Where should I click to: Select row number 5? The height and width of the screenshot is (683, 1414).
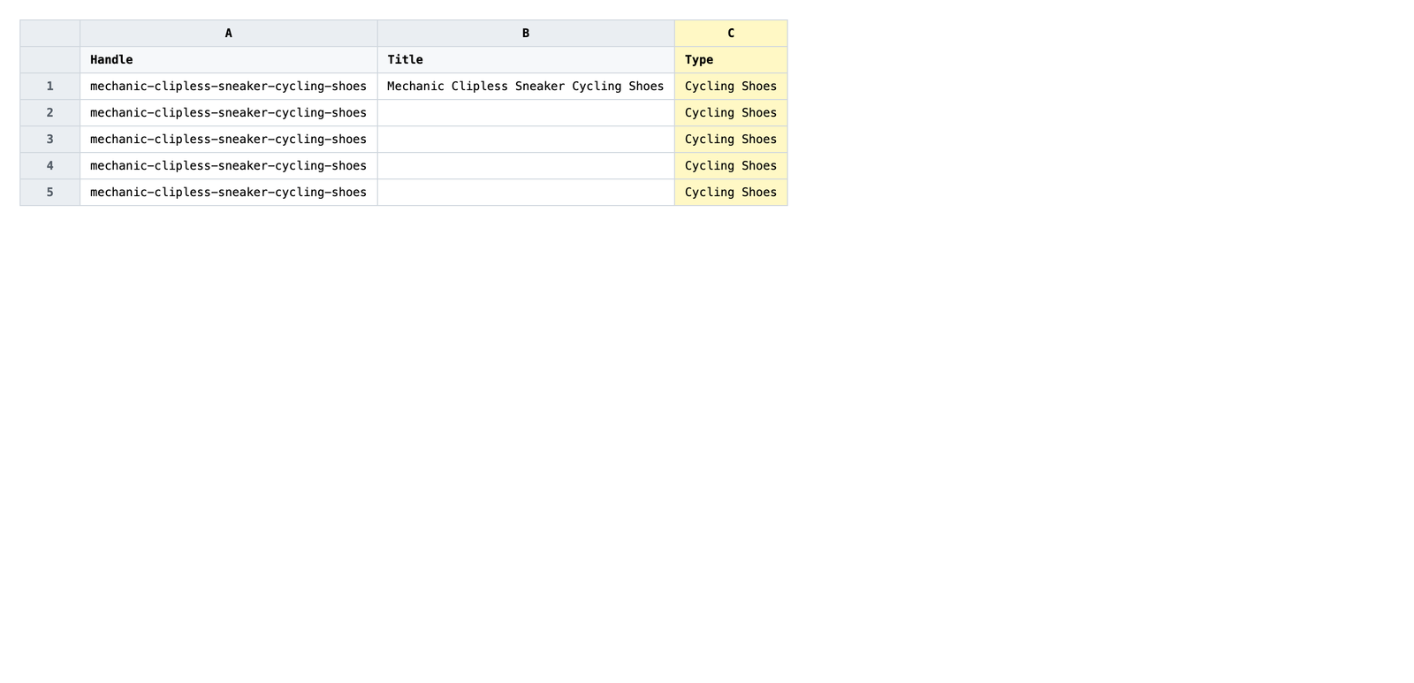pyautogui.click(x=50, y=193)
